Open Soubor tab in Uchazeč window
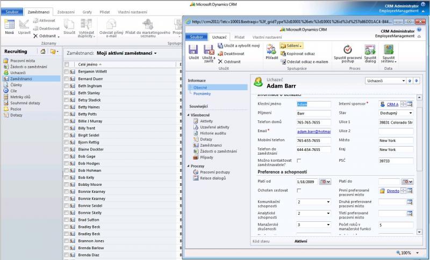Screen dimensions: 430x260 (197, 37)
